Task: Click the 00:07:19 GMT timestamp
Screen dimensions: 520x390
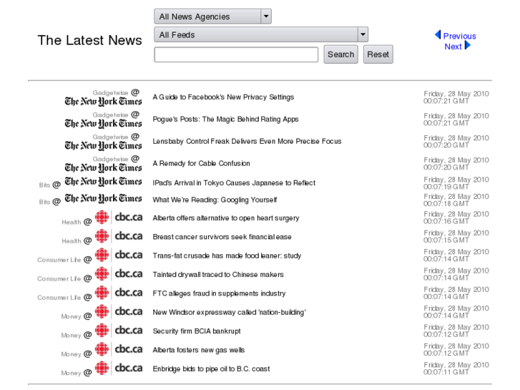Action: [x=446, y=187]
